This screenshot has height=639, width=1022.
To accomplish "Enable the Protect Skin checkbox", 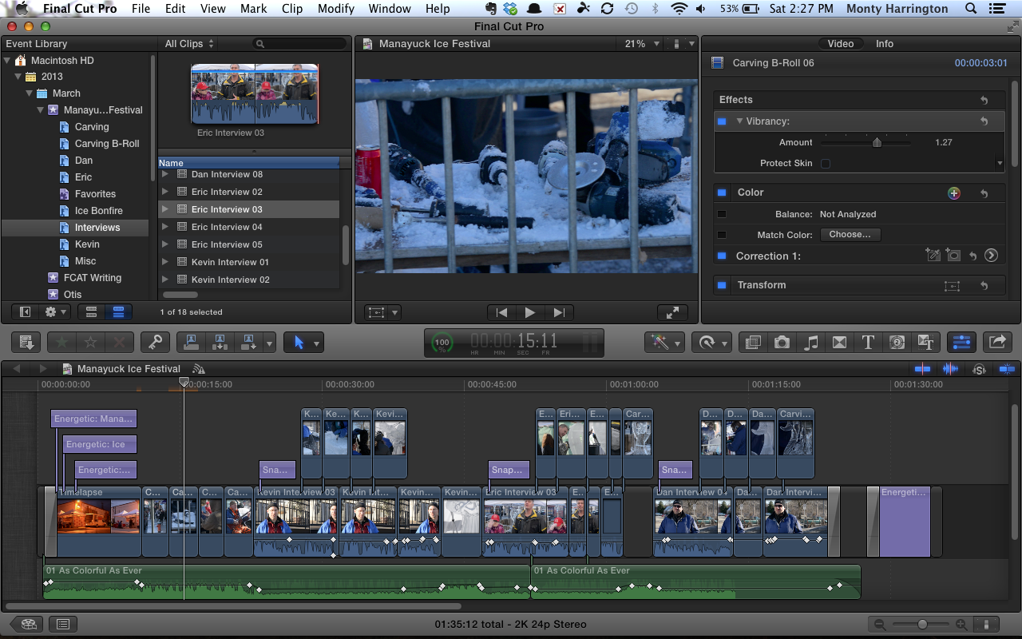I will tap(826, 163).
